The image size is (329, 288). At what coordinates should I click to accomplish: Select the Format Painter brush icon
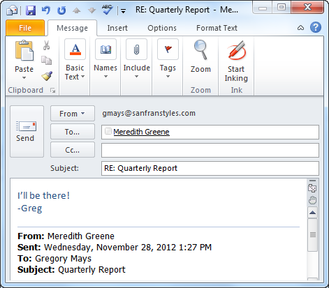pyautogui.click(x=47, y=76)
